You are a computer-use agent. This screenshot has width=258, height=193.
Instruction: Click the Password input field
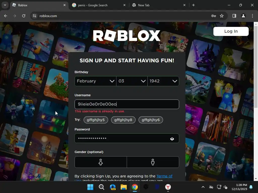tap(127, 138)
